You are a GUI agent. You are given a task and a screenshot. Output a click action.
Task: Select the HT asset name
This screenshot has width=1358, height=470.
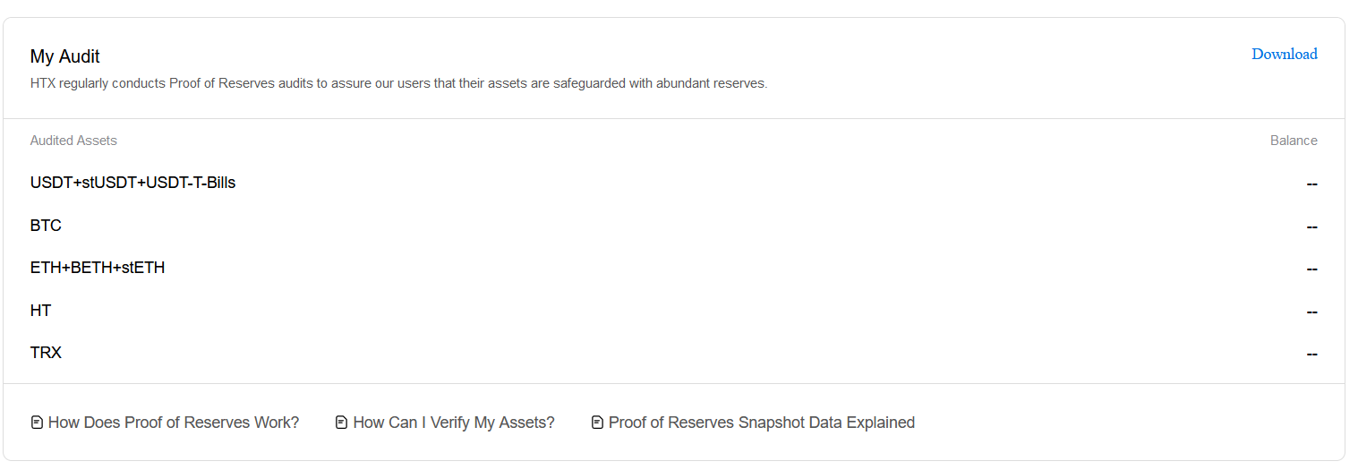[40, 311]
